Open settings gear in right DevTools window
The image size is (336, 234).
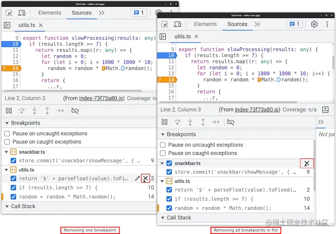pos(314,24)
